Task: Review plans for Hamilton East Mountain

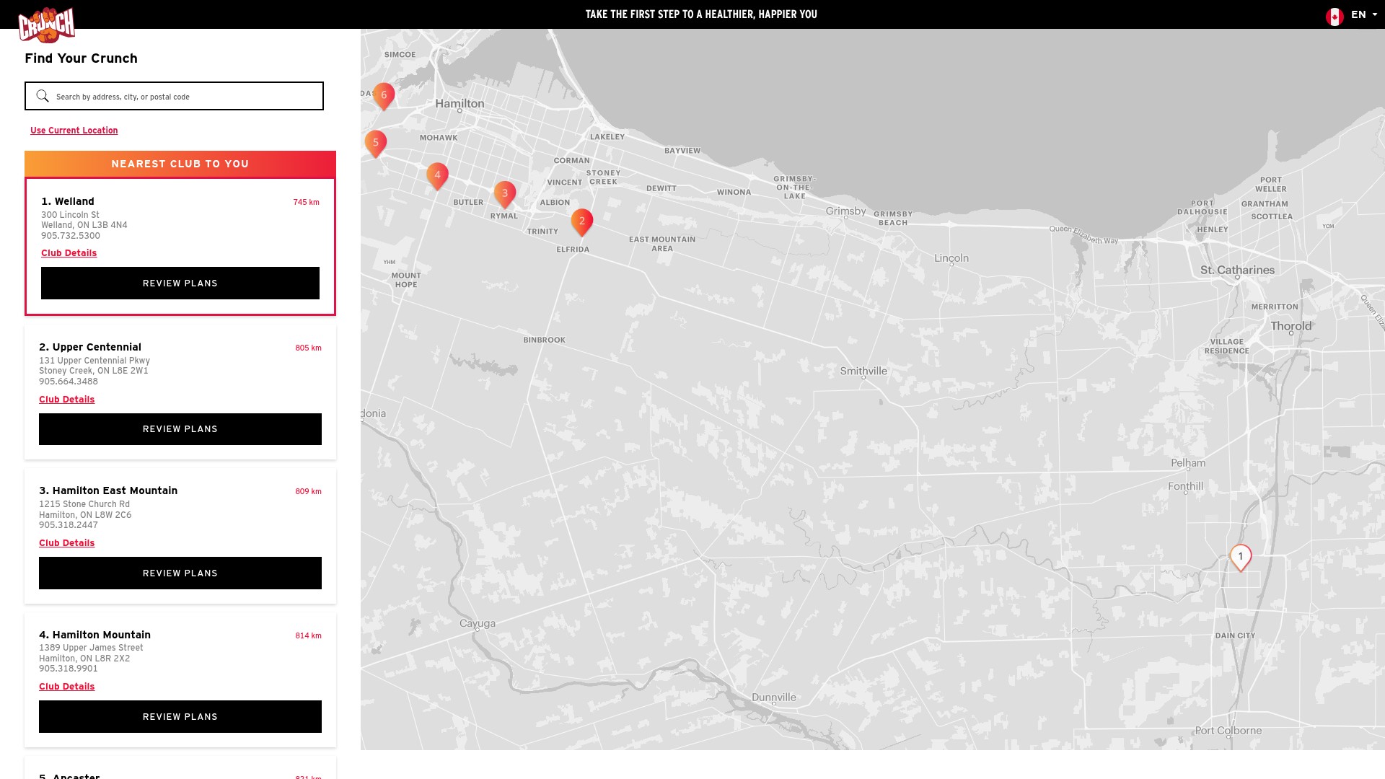Action: click(x=180, y=573)
